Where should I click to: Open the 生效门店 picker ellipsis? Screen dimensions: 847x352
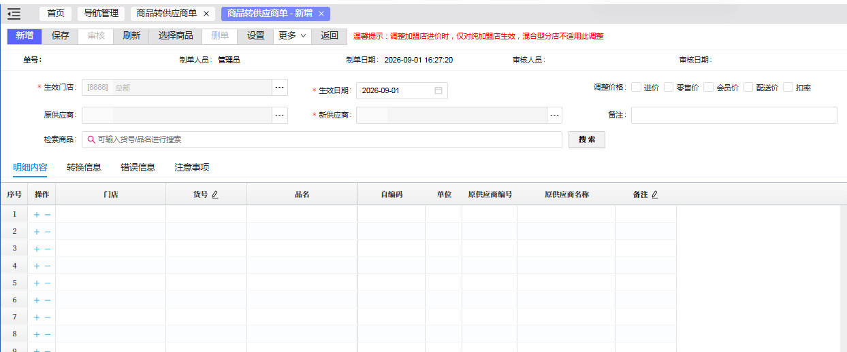[280, 88]
